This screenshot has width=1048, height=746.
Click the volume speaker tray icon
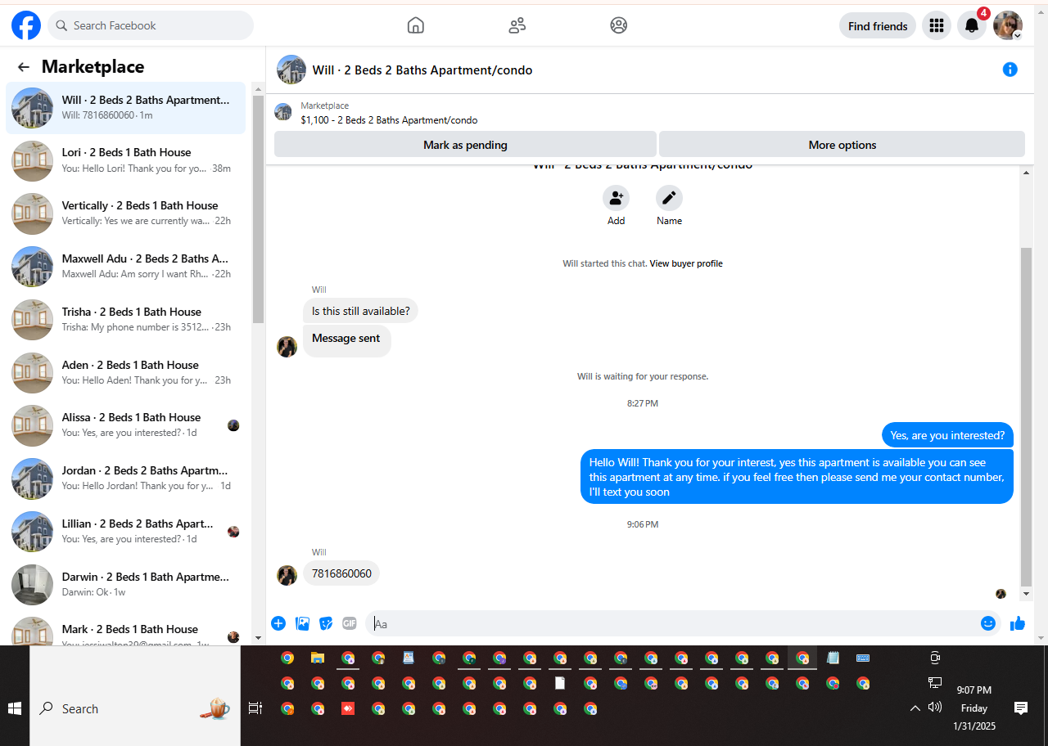tap(935, 707)
